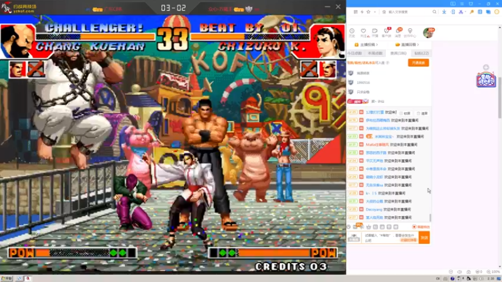Click the browser download arrow icon

[x=444, y=12]
